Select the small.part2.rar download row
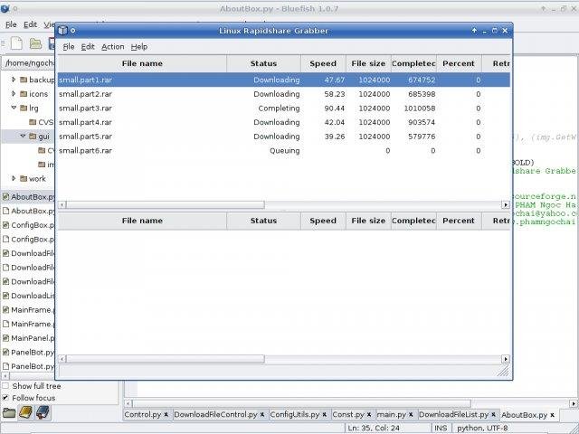 [283, 94]
